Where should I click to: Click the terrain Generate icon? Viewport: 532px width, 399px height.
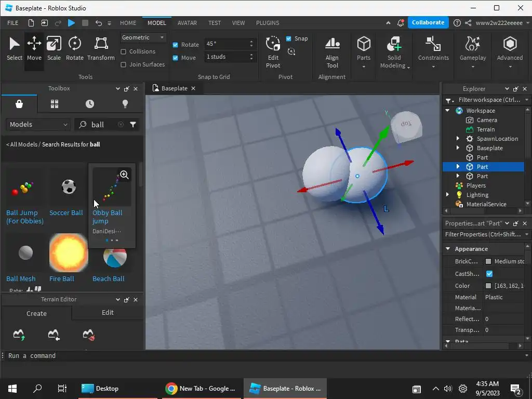(19, 335)
